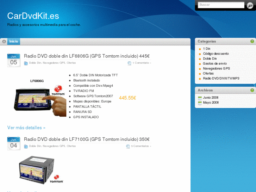Open Ofertas tag under LF7100G post
This screenshot has height=192, width=256.
click(71, 146)
